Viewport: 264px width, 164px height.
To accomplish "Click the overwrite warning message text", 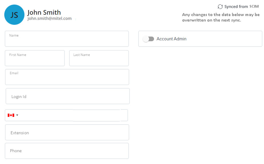I will [x=220, y=18].
